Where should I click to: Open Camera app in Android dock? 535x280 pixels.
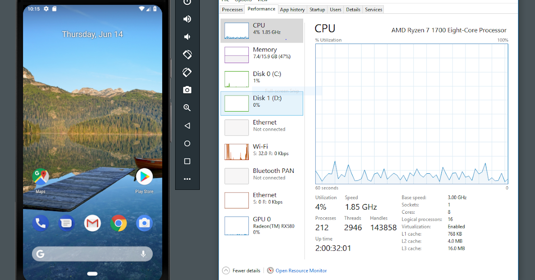[x=144, y=223]
